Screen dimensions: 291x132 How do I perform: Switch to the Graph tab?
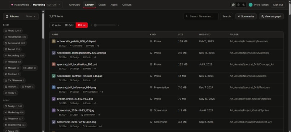tap(102, 5)
